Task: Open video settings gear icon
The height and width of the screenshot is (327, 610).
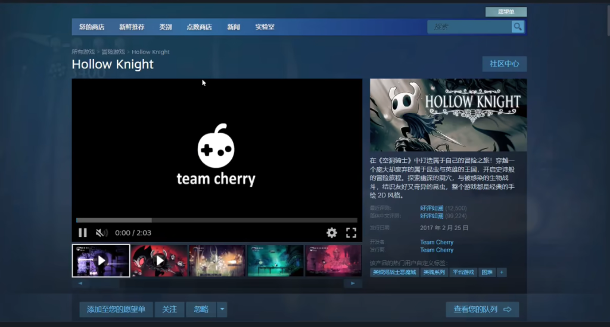Action: (x=331, y=232)
